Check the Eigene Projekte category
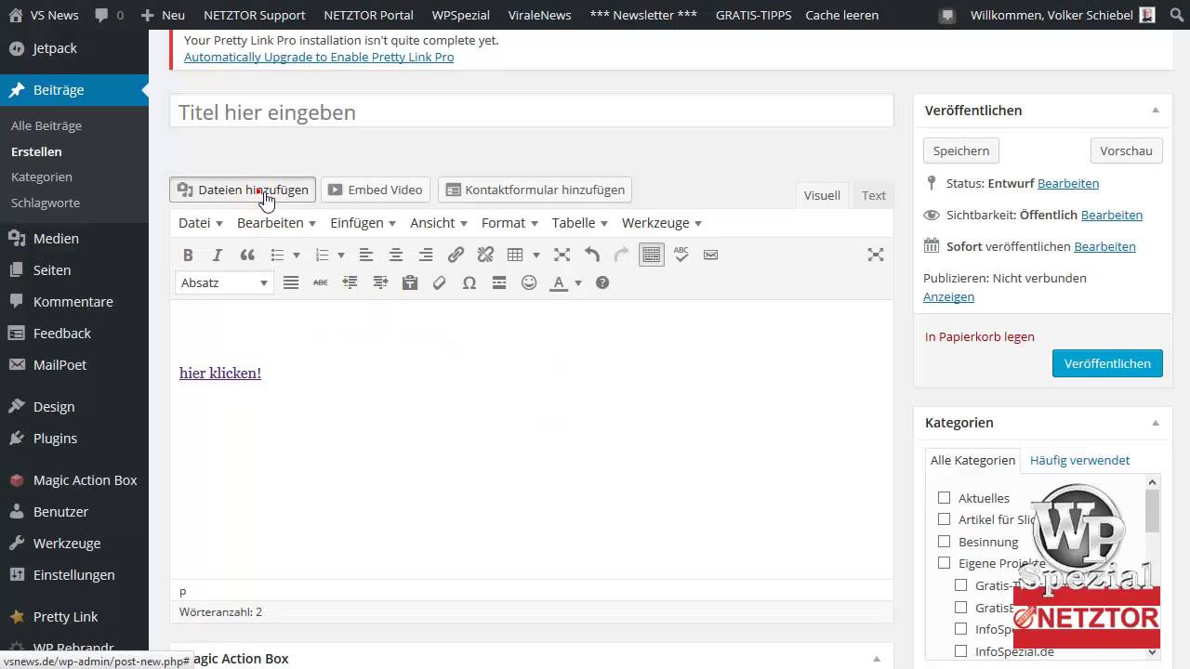1190x669 pixels. coord(945,563)
